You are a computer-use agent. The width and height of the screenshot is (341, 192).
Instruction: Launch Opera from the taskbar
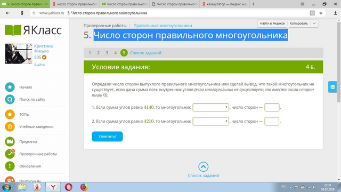[x=69, y=187]
